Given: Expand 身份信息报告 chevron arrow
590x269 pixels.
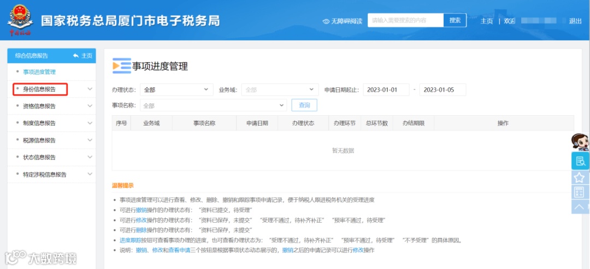Looking at the screenshot, I should (90, 89).
